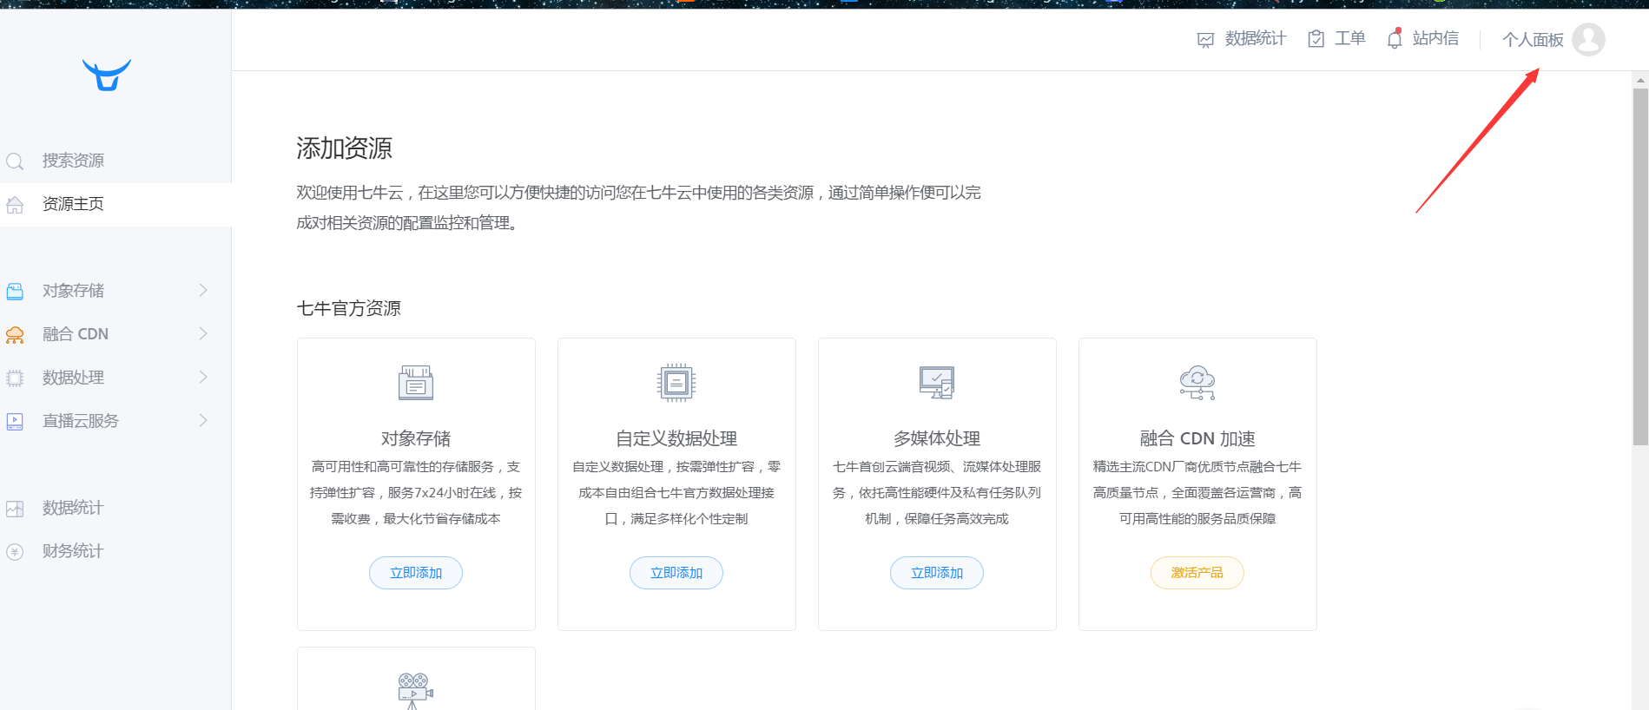
Task: Click the 融合 CDN sidebar cloud icon
Action: 15,335
